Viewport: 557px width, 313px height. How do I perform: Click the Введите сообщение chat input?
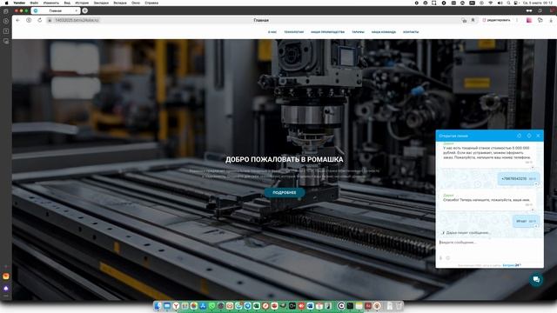pos(489,243)
